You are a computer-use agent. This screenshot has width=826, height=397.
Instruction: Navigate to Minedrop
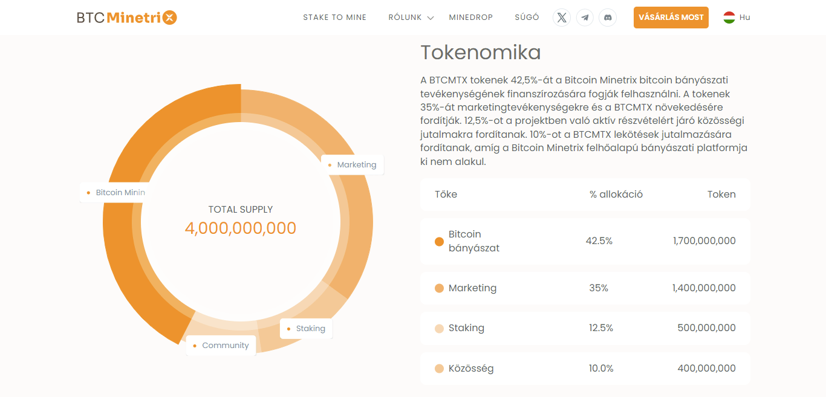pos(471,18)
